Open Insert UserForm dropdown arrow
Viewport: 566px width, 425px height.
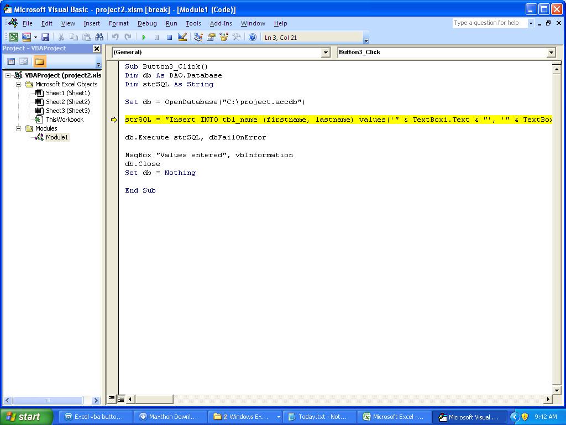click(35, 37)
